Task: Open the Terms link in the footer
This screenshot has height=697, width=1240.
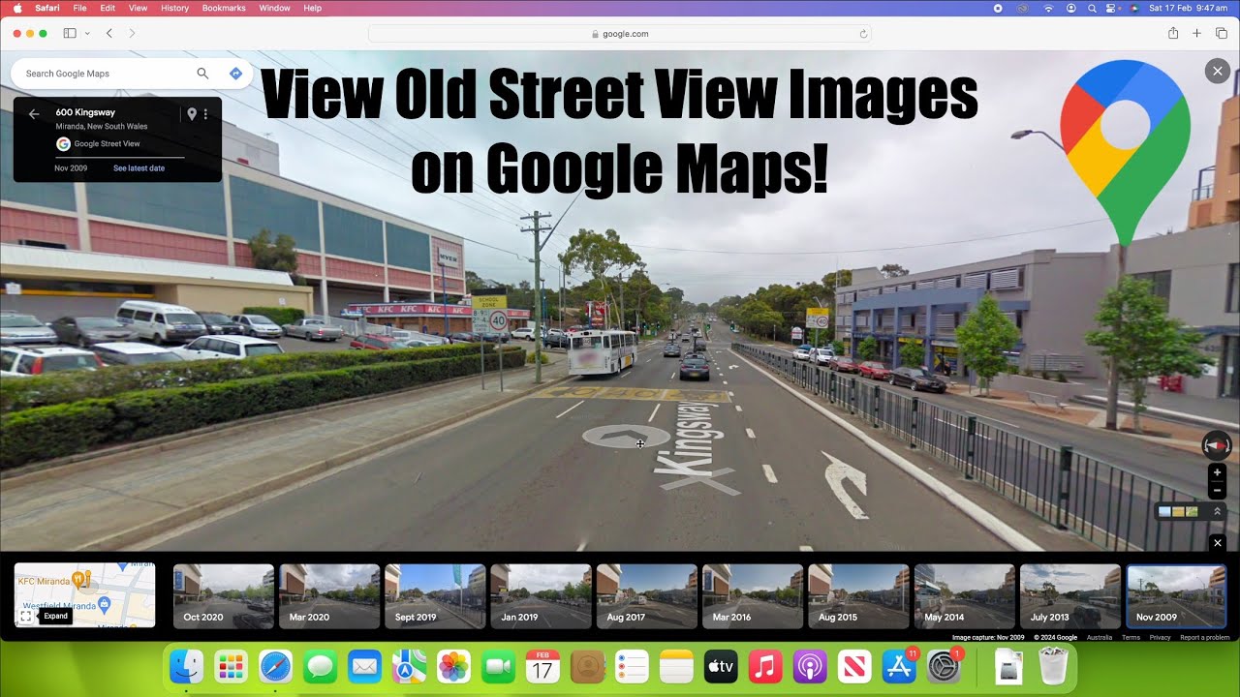Action: (x=1131, y=637)
